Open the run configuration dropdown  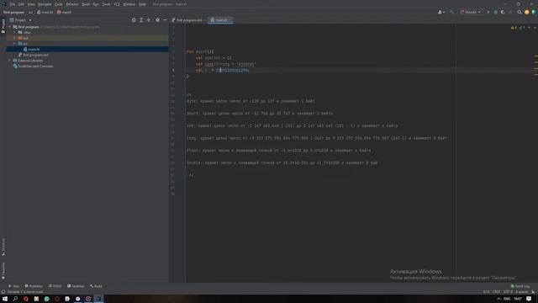coord(471,12)
